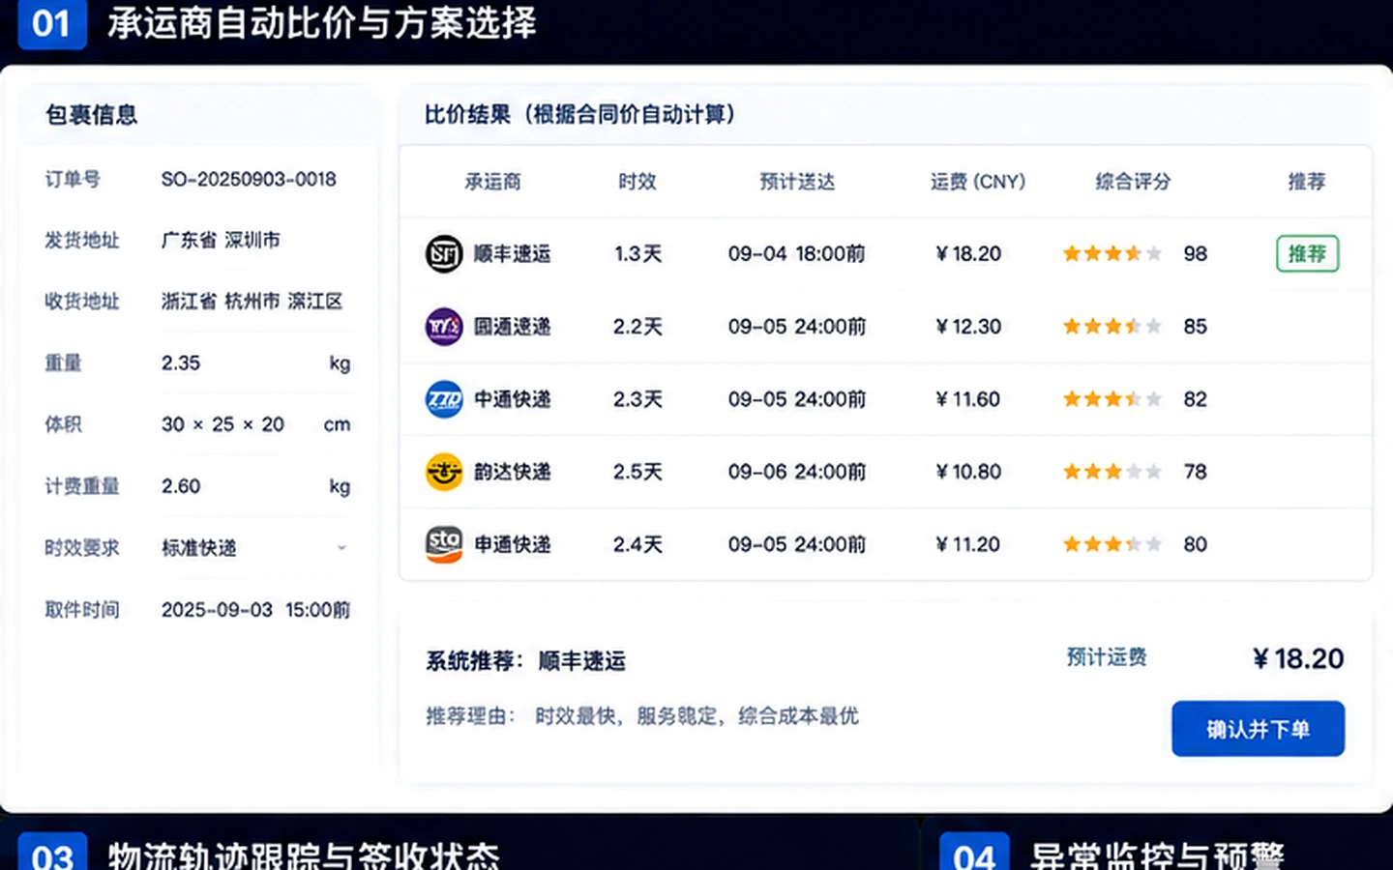Click the 收货地址 浙江省 杭州市 滨江区 value
This screenshot has width=1393, height=870.
[x=252, y=302]
